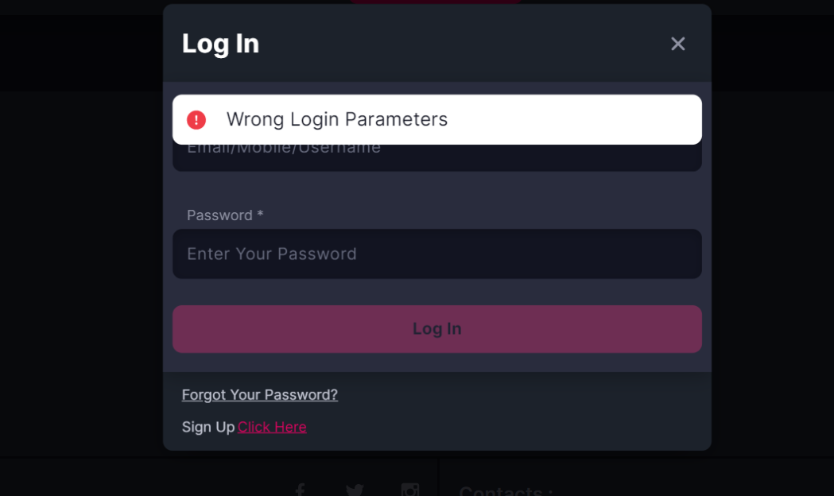Follow the Click Here sign up link
834x496 pixels.
point(272,427)
